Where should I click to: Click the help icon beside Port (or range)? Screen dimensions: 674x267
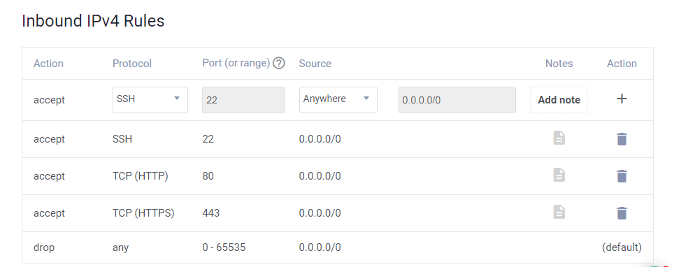(x=279, y=64)
